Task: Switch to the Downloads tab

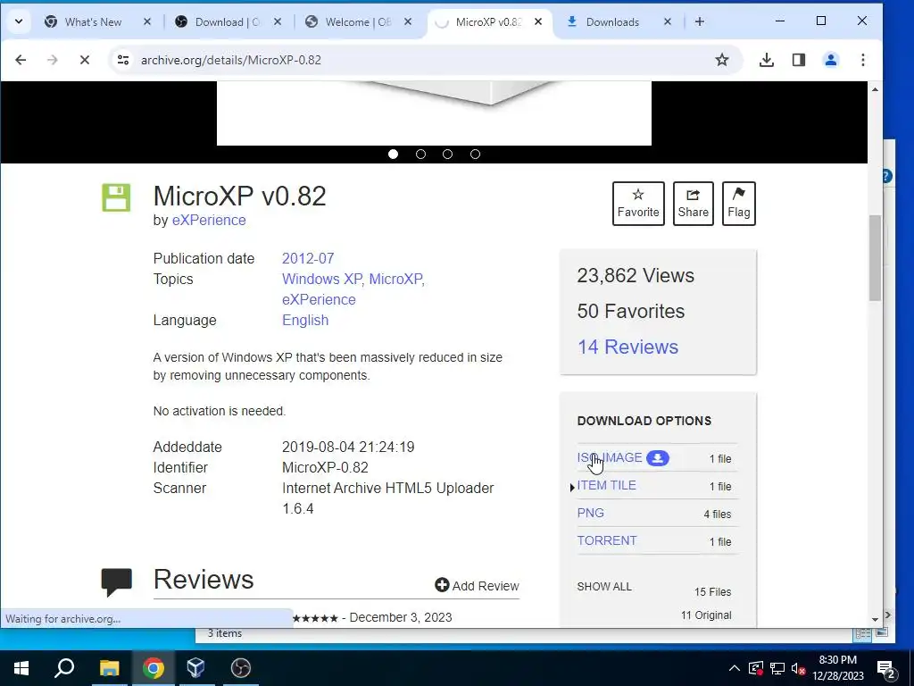Action: [x=612, y=22]
